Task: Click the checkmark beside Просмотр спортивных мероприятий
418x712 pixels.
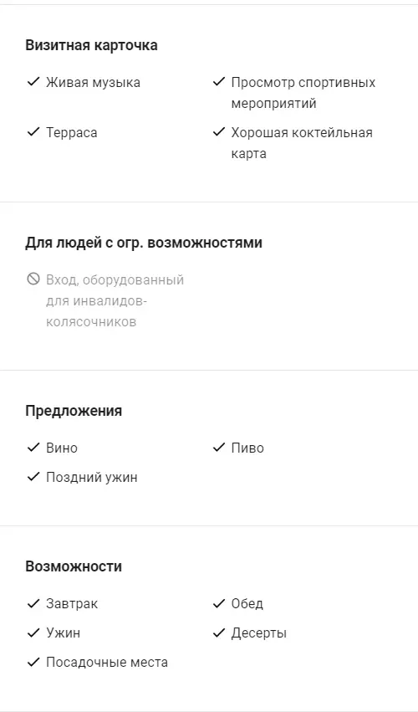Action: 219,82
